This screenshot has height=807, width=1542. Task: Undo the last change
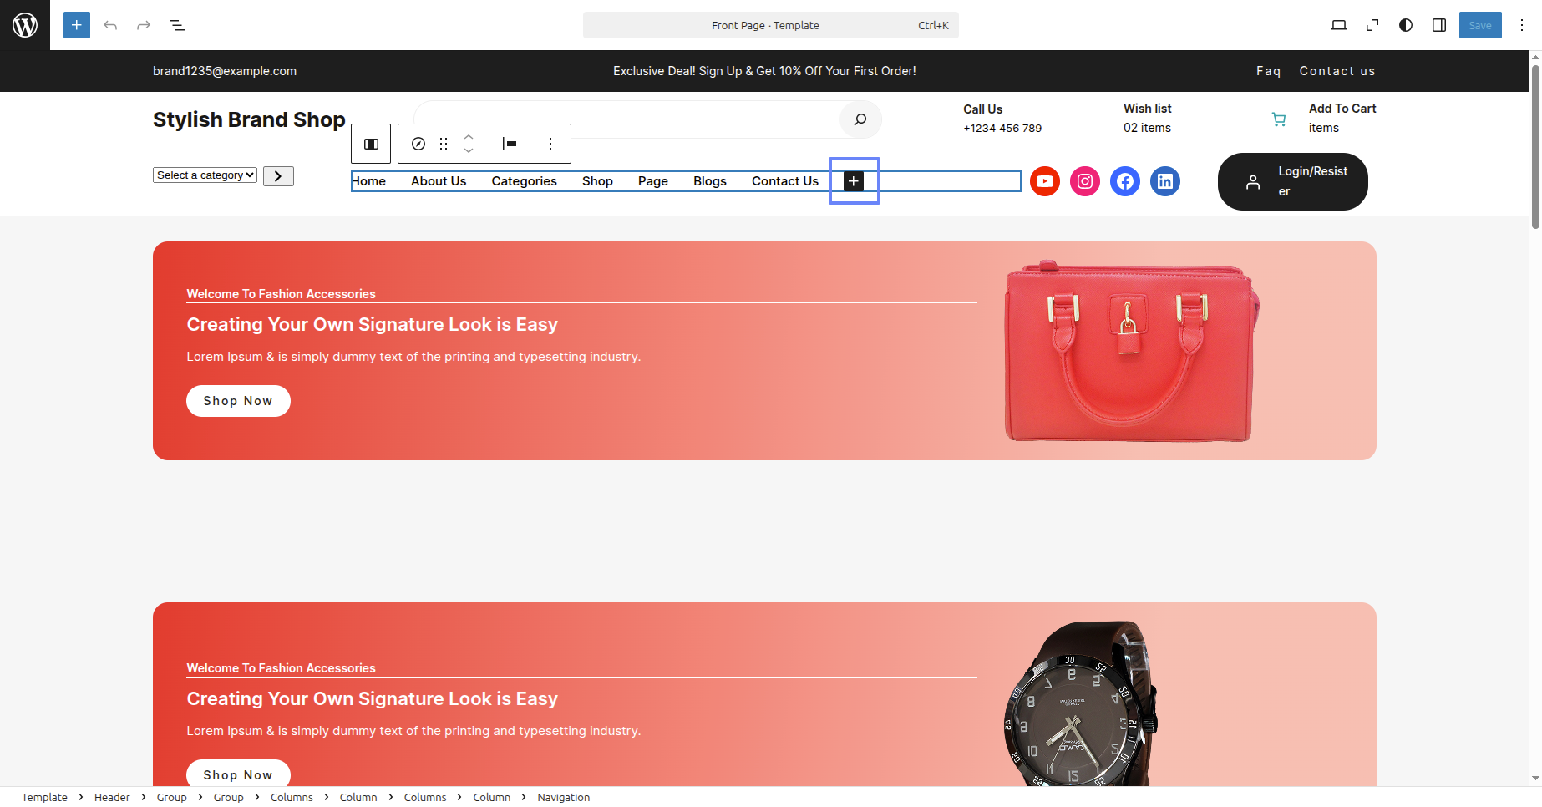click(x=110, y=25)
